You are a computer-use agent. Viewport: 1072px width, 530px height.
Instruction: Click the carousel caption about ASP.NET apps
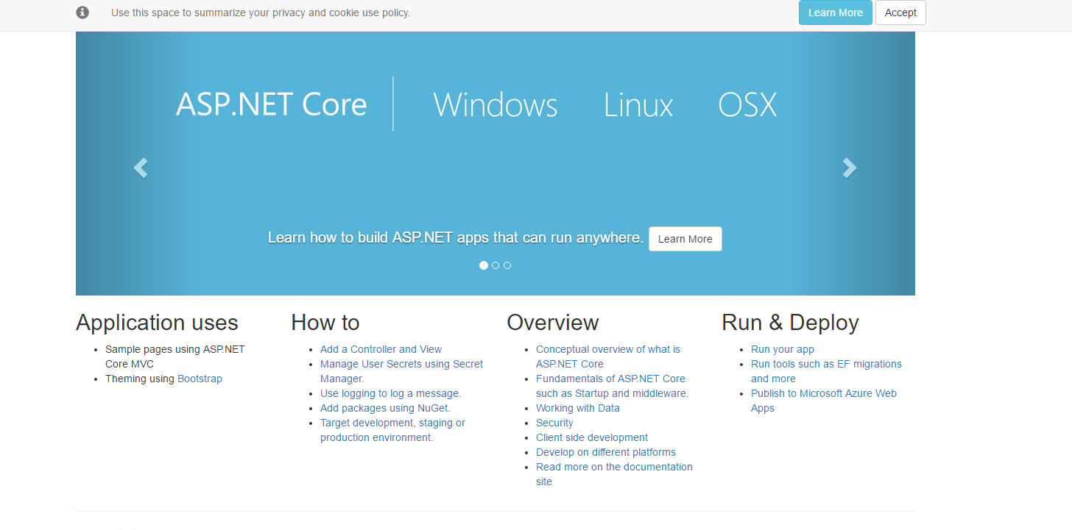pyautogui.click(x=456, y=237)
